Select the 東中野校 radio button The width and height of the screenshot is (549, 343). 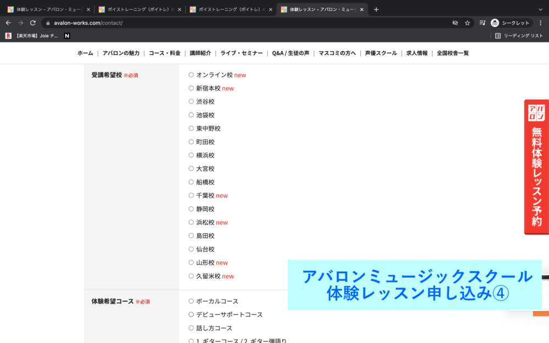[191, 128]
